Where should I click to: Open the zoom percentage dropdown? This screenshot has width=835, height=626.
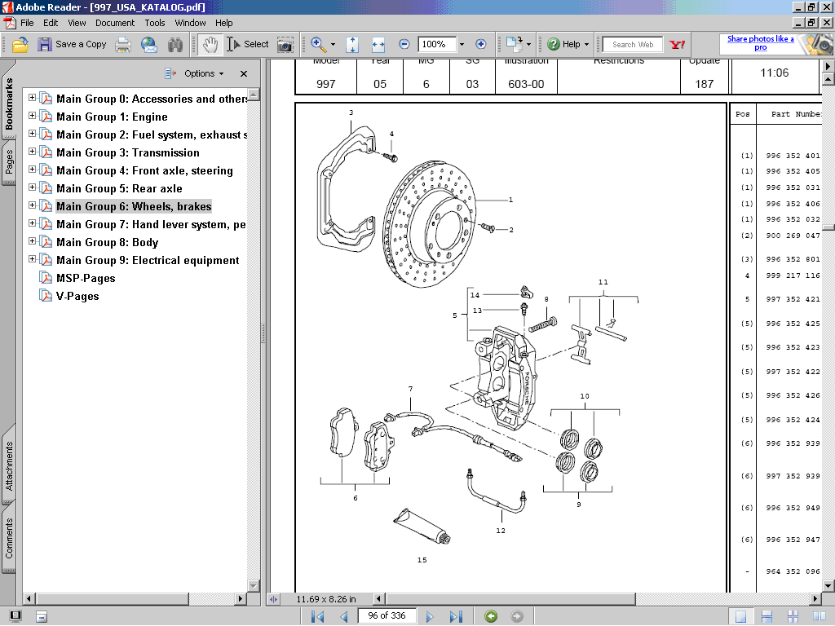[462, 45]
